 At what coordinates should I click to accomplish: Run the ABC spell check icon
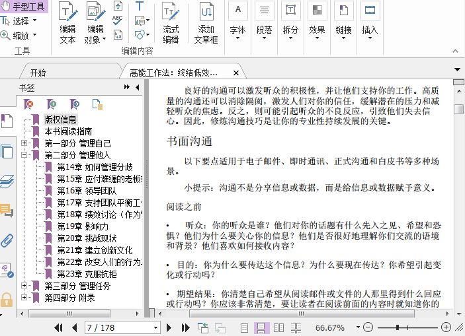tap(118, 20)
